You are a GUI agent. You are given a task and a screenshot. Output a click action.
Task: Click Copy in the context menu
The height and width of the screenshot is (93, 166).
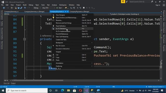pyautogui.click(x=73, y=57)
